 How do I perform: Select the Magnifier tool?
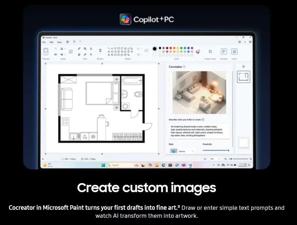click(x=91, y=54)
